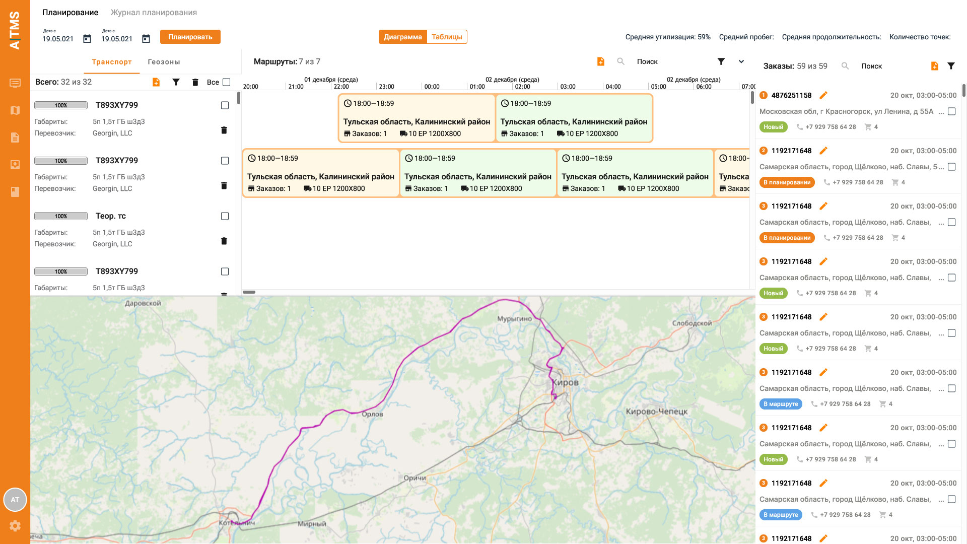The height and width of the screenshot is (544, 967).
Task: Click the Планировать button
Action: 190,37
